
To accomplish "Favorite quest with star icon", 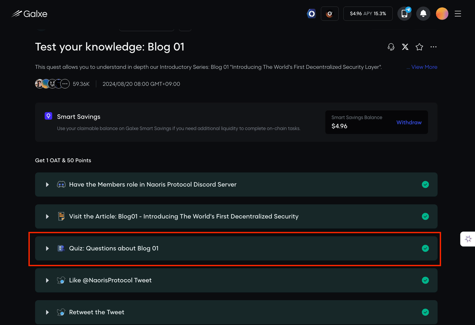I will (420, 47).
